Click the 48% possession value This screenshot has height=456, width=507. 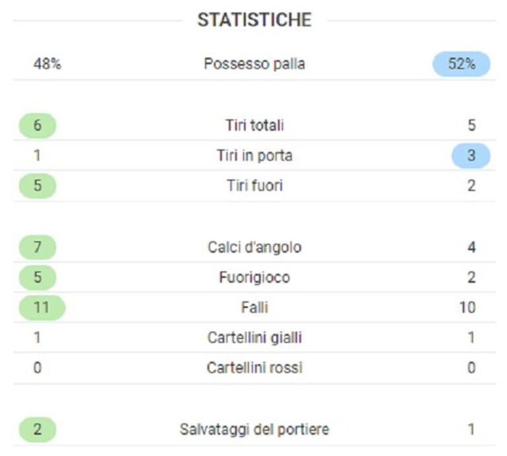pyautogui.click(x=47, y=63)
